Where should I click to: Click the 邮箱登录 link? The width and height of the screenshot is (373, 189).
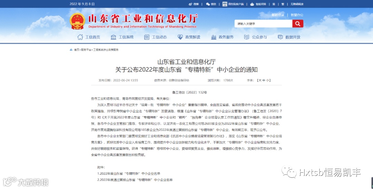278,15
